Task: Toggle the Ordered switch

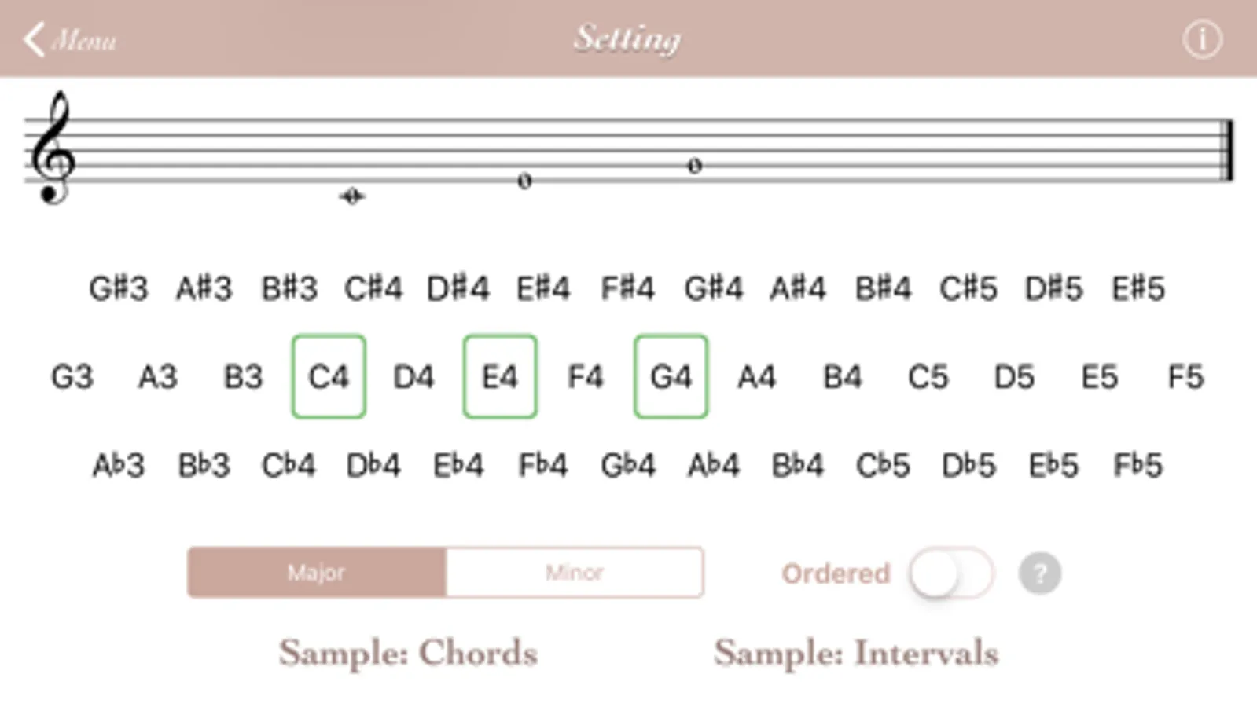Action: point(950,573)
